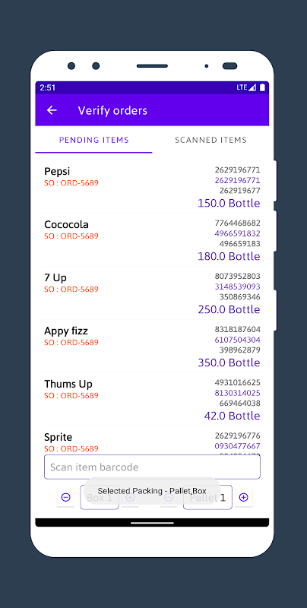Check the LTE signal status icon
The image size is (307, 608).
coord(246,87)
